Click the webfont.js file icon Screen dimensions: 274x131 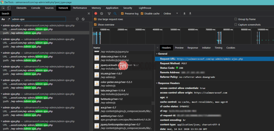pyautogui.click(x=97, y=118)
